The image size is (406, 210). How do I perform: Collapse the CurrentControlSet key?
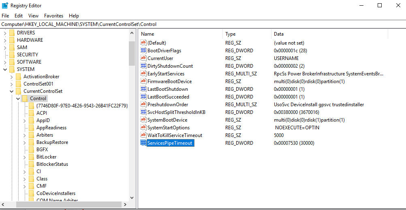point(11,91)
